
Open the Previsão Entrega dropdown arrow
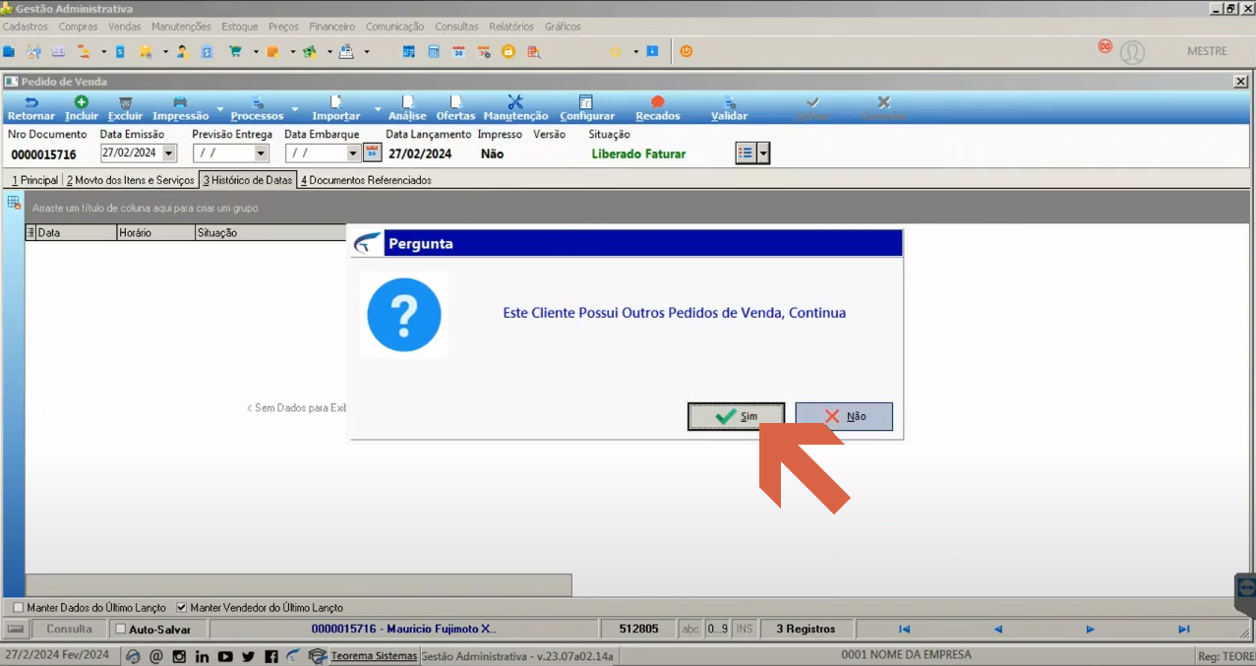click(x=261, y=153)
